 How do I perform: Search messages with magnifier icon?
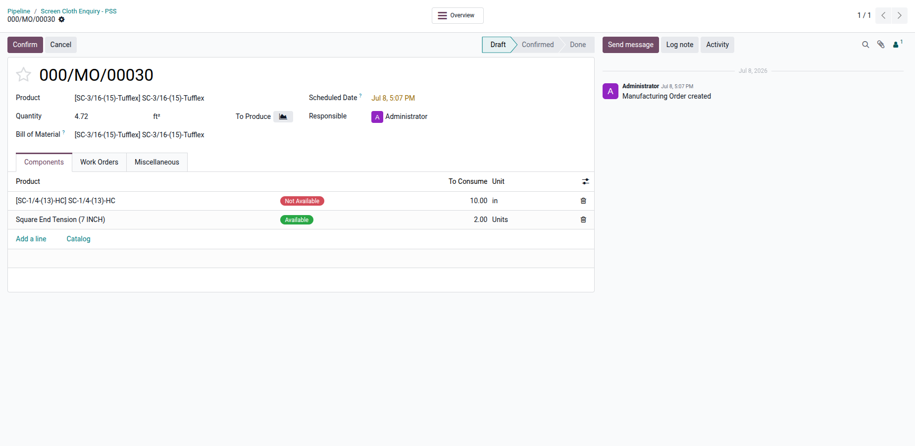click(865, 45)
